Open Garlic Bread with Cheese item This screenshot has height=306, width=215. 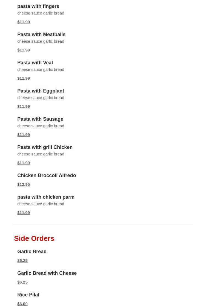47,273
